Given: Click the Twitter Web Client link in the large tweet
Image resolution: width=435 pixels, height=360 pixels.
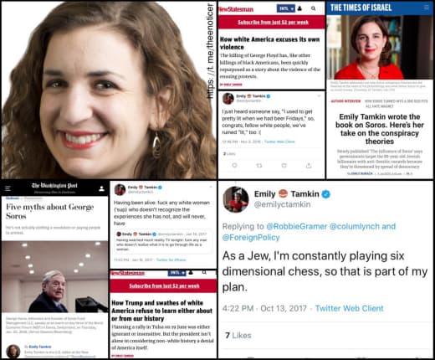Looking at the screenshot, I should tap(349, 308).
